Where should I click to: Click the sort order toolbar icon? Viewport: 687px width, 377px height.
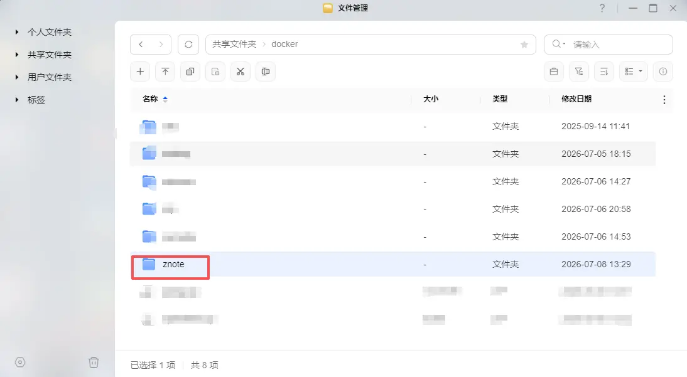[604, 72]
